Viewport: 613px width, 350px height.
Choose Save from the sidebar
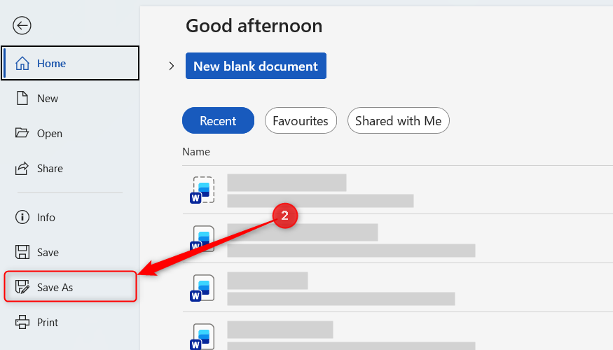pos(70,252)
